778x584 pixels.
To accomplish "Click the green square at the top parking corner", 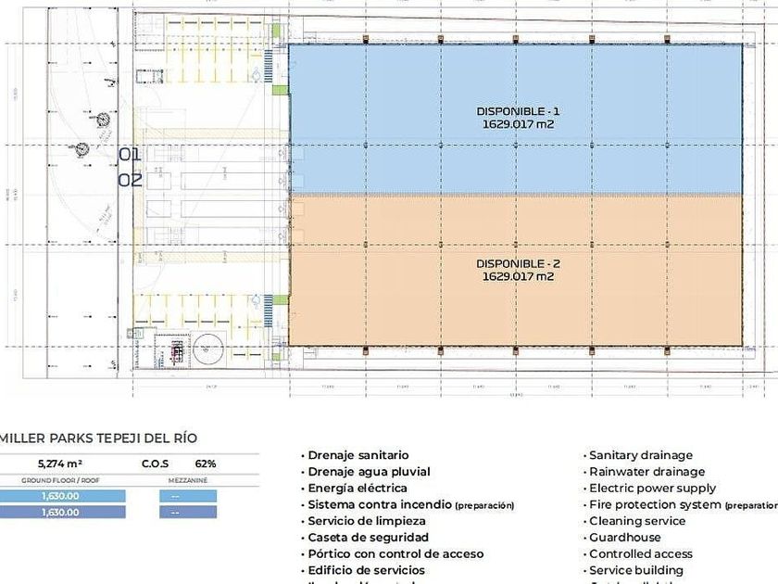I will pyautogui.click(x=276, y=32).
